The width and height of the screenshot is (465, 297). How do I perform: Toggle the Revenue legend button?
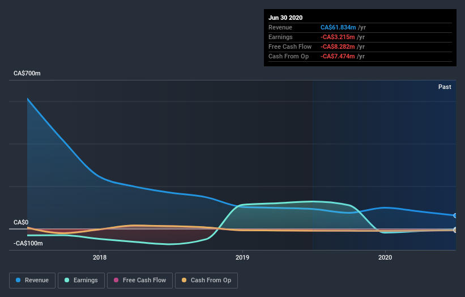32,281
